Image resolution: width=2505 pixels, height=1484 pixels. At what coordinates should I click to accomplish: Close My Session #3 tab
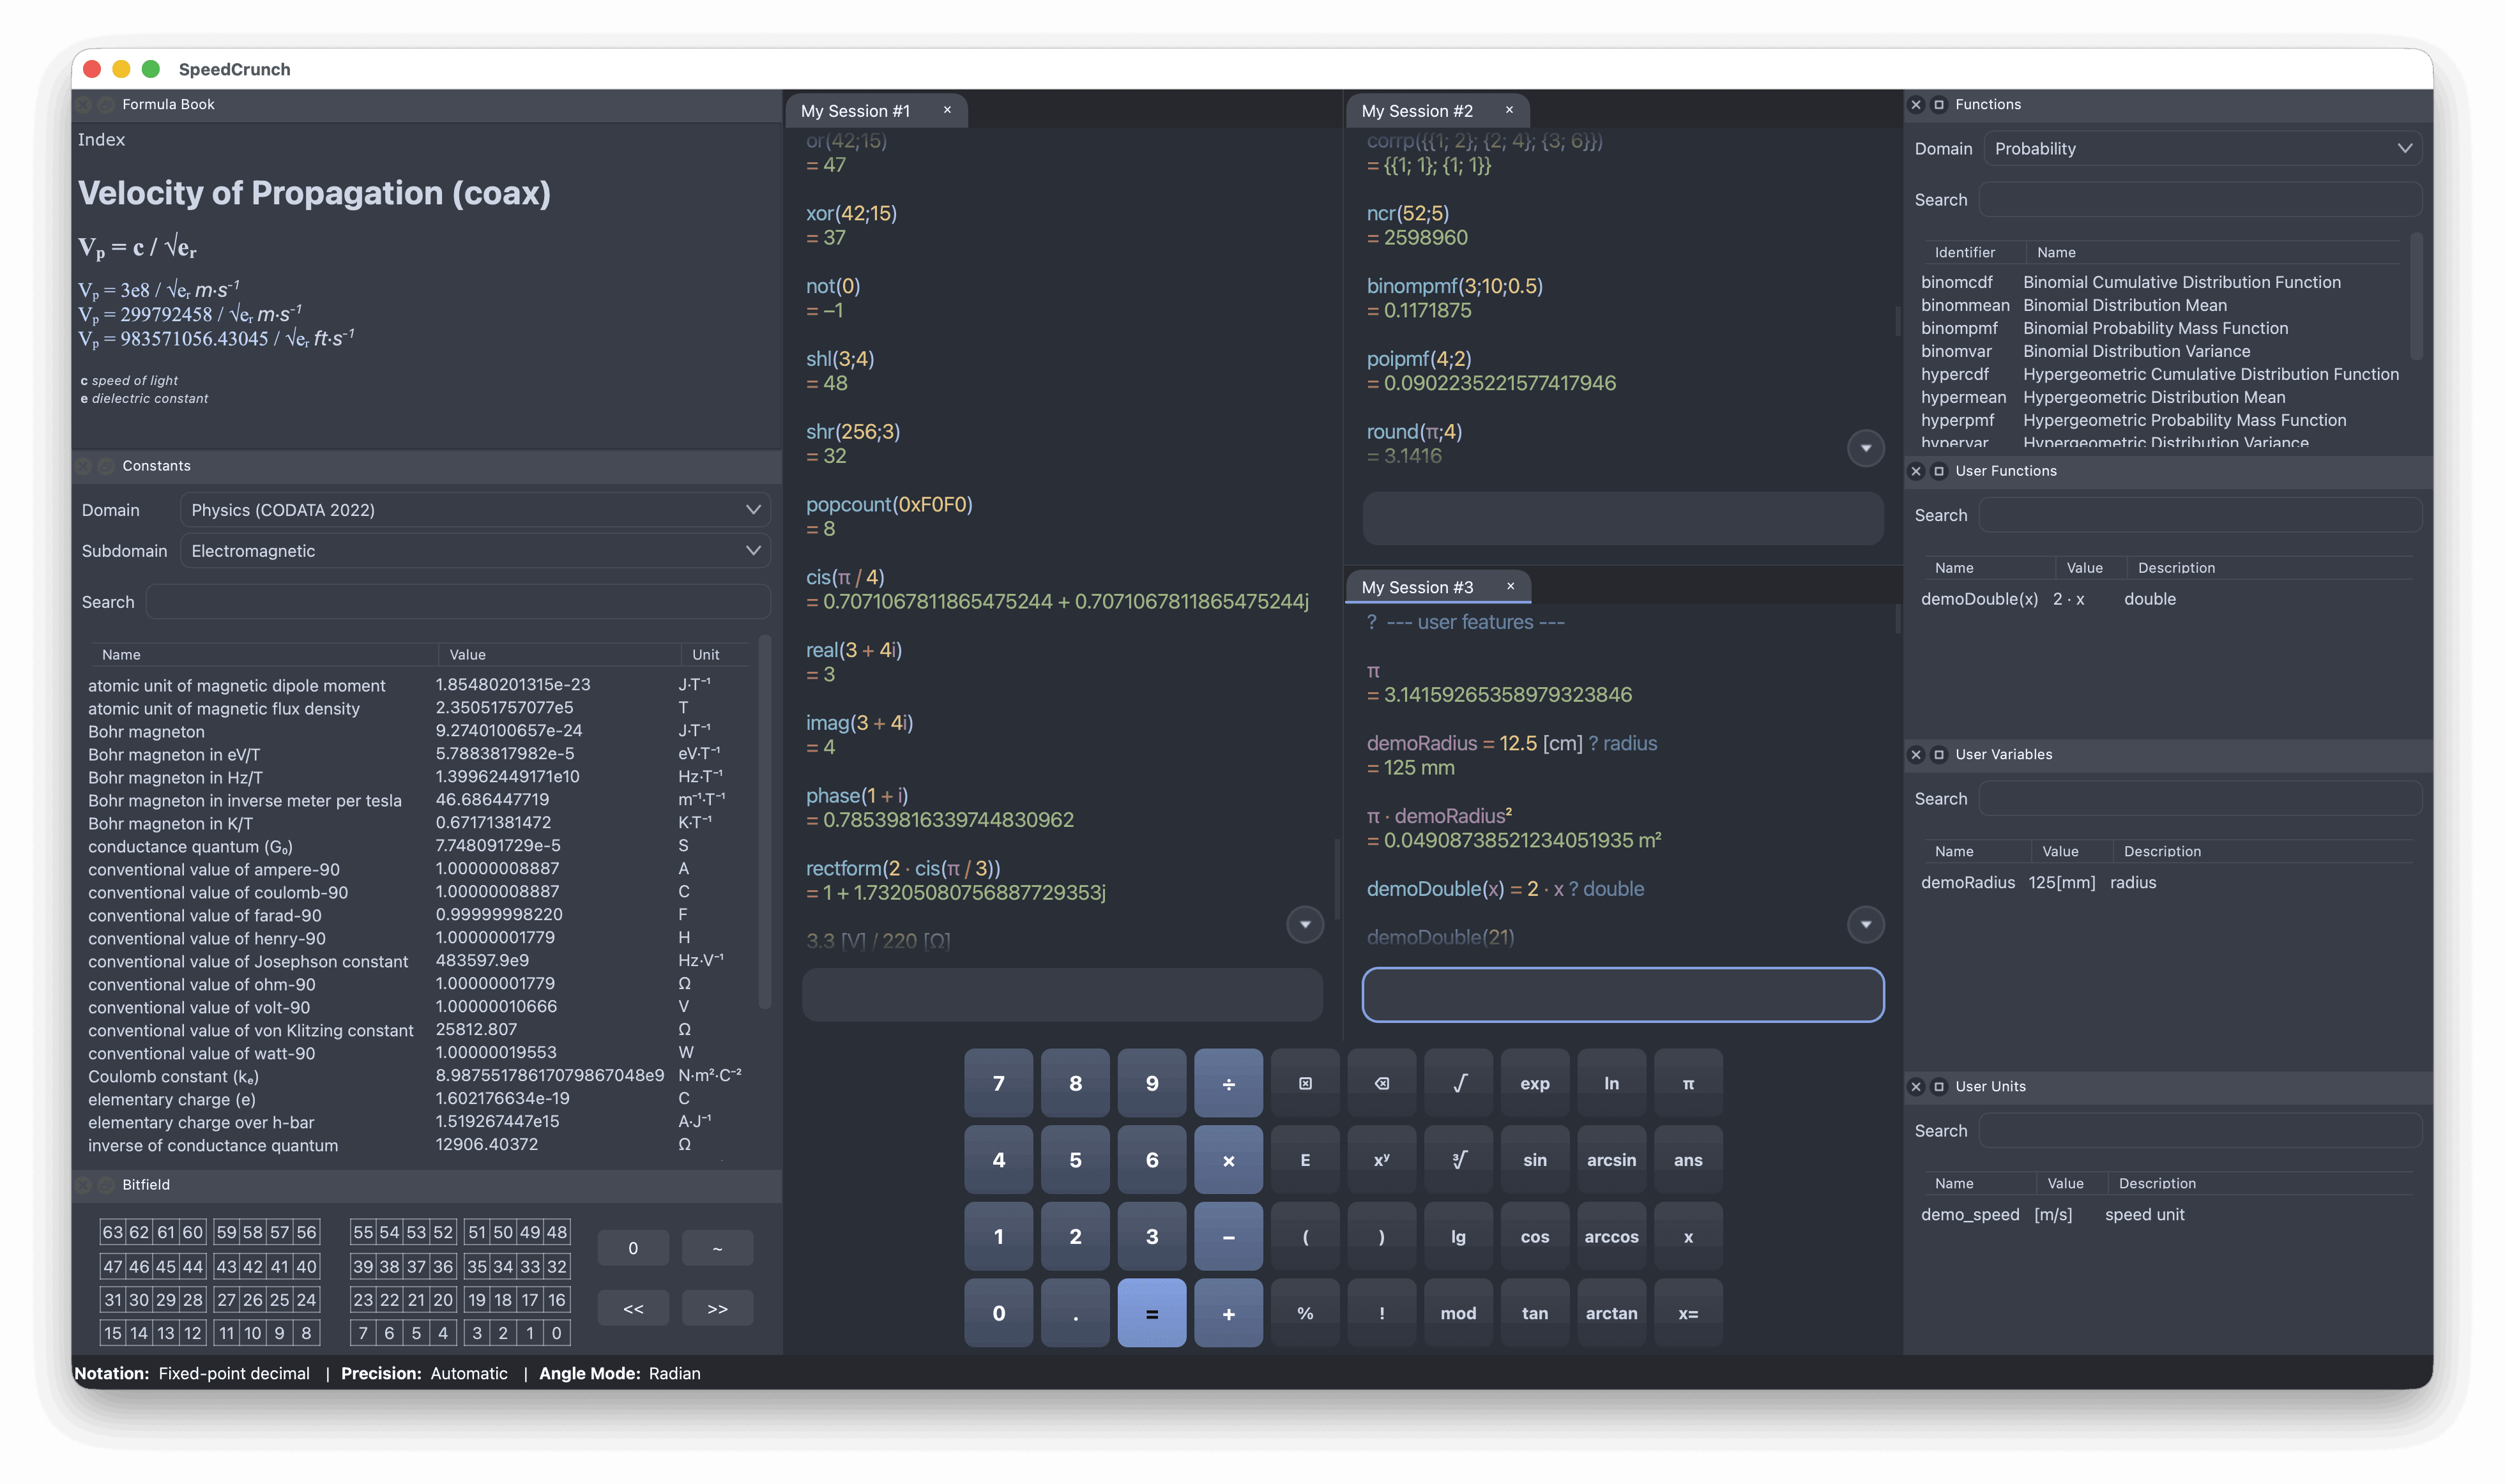click(1510, 586)
